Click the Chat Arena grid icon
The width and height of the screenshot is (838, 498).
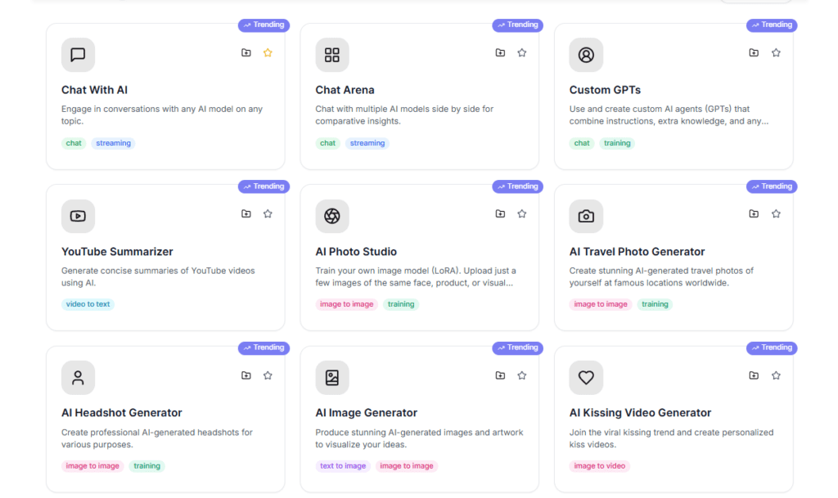coord(332,55)
